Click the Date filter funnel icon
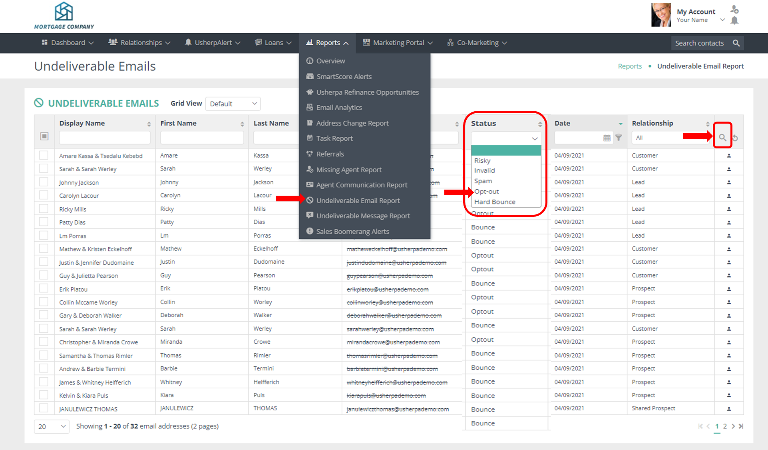The width and height of the screenshot is (768, 450). click(x=619, y=138)
